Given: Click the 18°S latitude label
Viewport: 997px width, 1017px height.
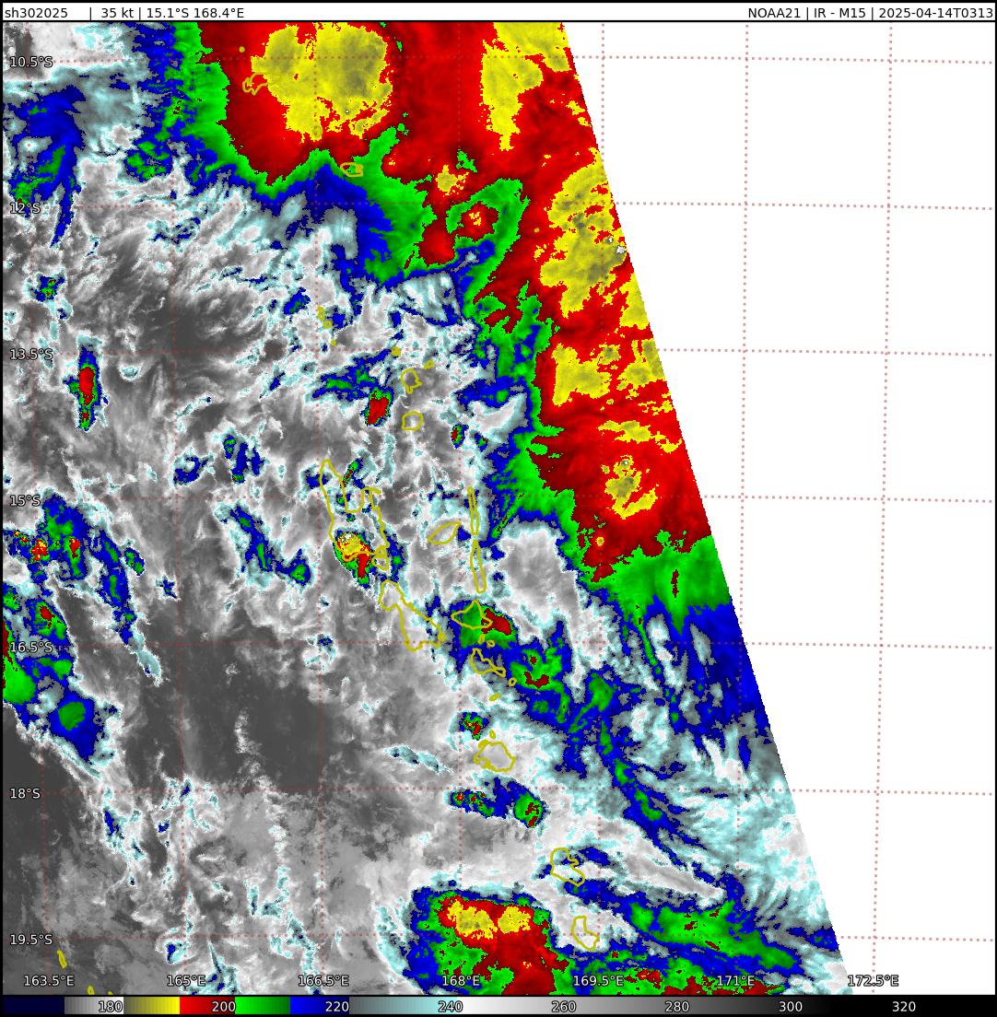Looking at the screenshot, I should pyautogui.click(x=25, y=793).
